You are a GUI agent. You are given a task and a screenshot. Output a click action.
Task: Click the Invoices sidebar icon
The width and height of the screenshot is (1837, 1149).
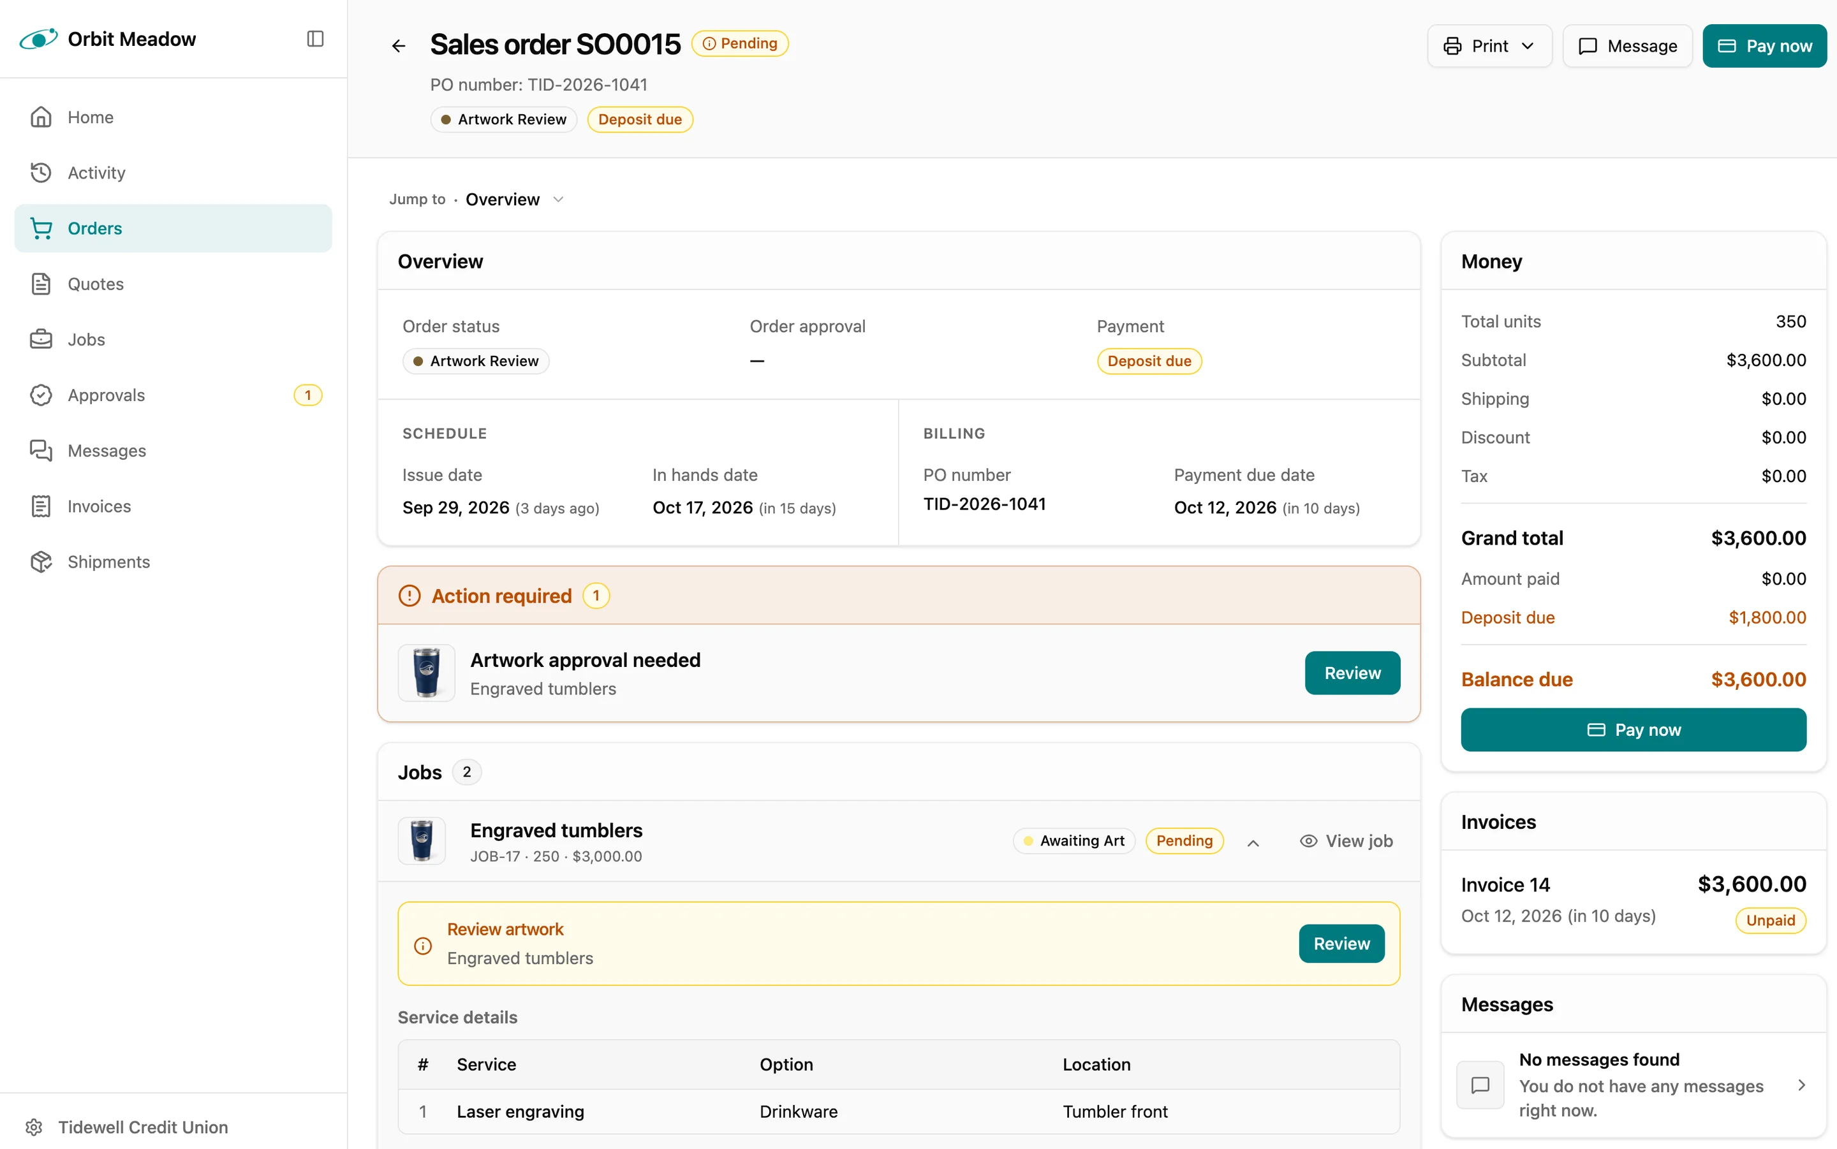click(x=41, y=506)
